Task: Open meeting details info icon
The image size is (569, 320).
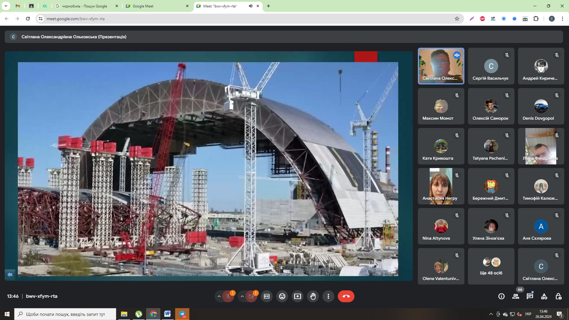Action: click(501, 296)
